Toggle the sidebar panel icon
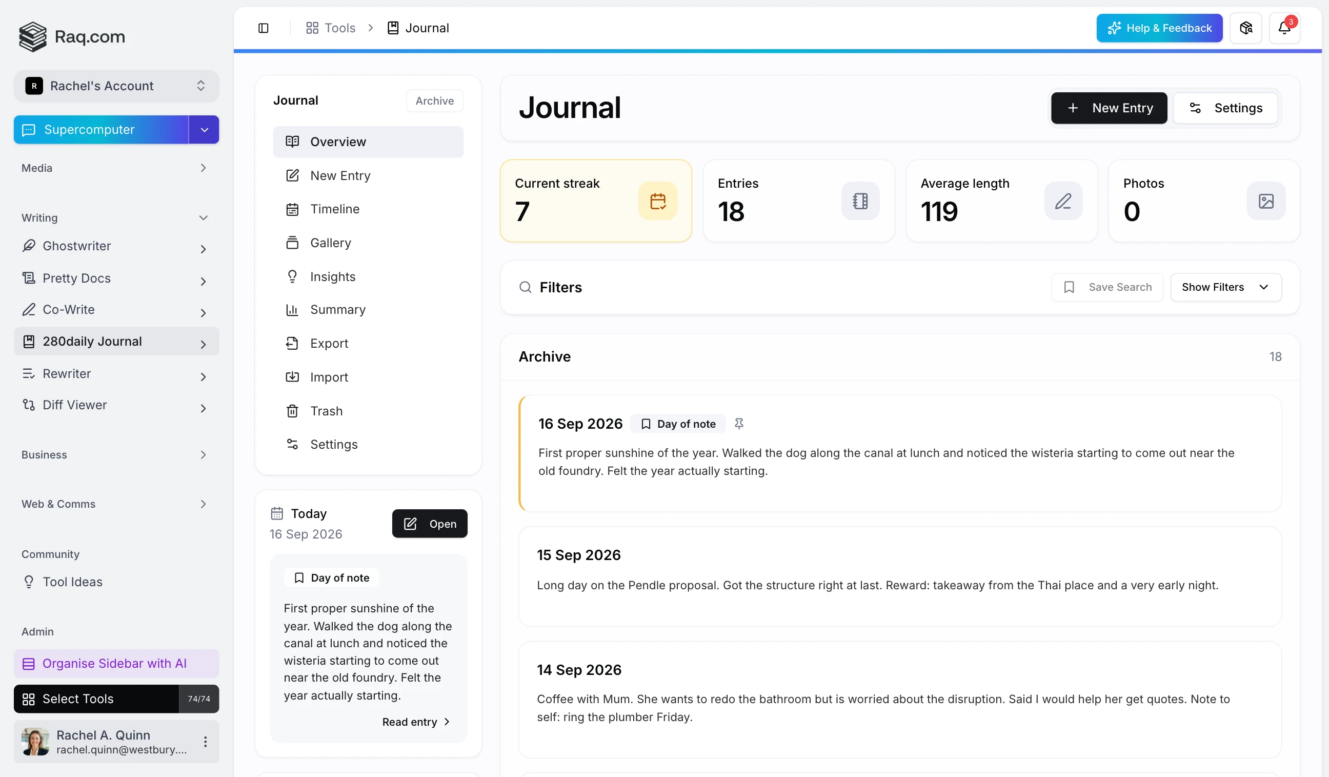 [263, 28]
